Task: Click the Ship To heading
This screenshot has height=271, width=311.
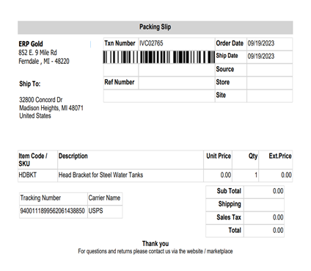Action: 30,84
